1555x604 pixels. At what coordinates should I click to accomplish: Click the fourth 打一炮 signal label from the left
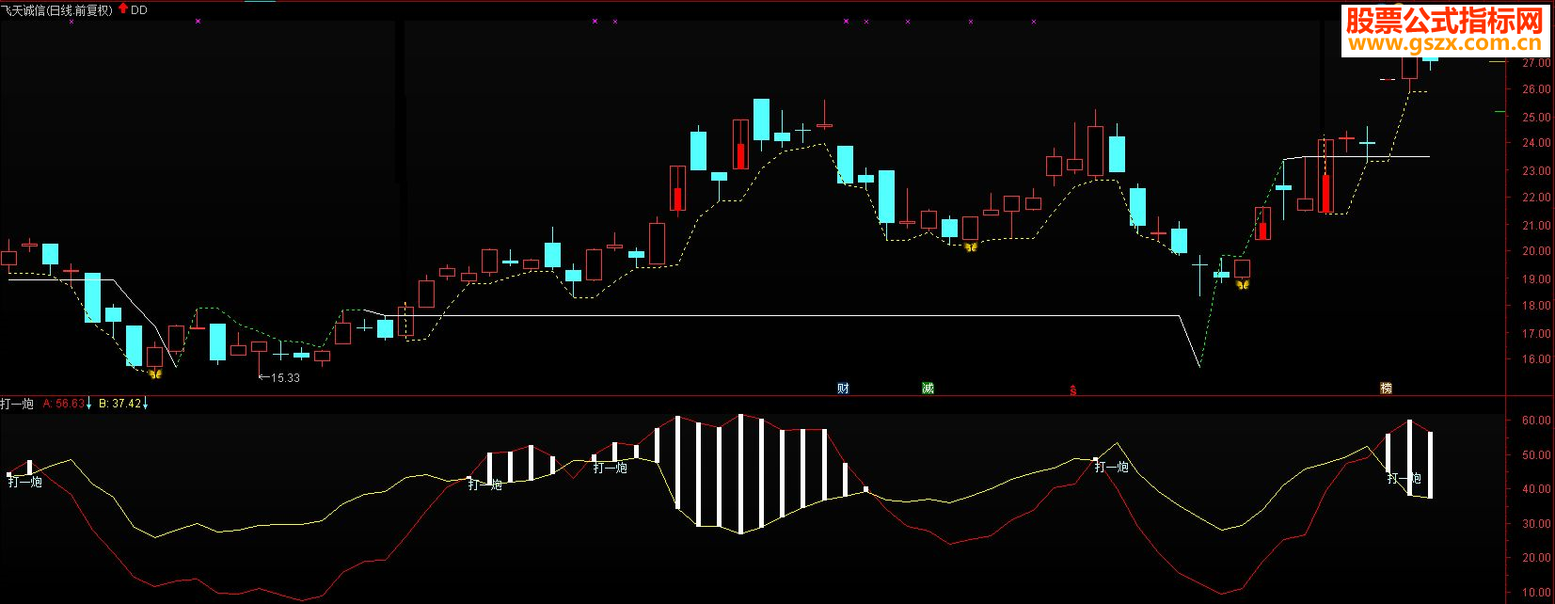pos(1112,467)
